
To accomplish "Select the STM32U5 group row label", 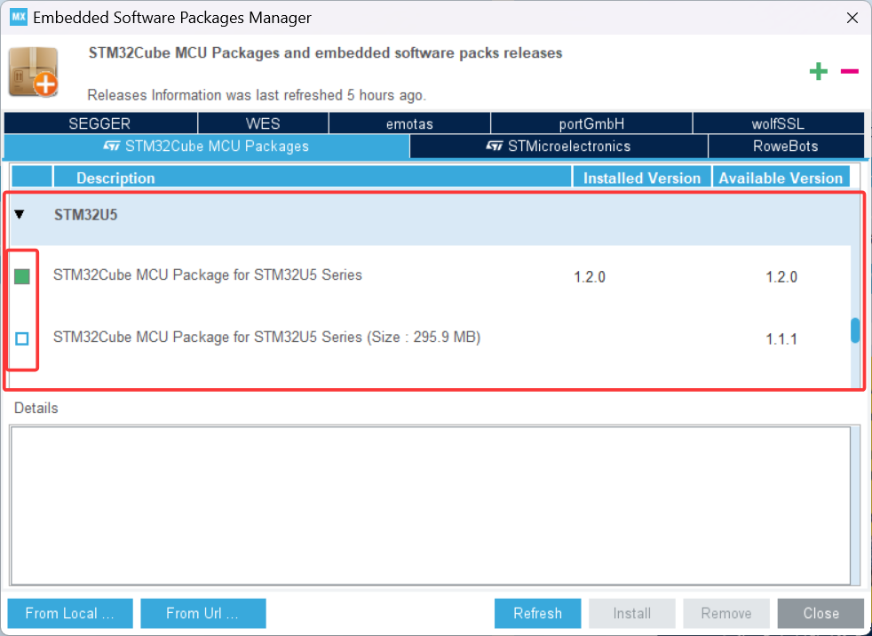I will click(85, 215).
